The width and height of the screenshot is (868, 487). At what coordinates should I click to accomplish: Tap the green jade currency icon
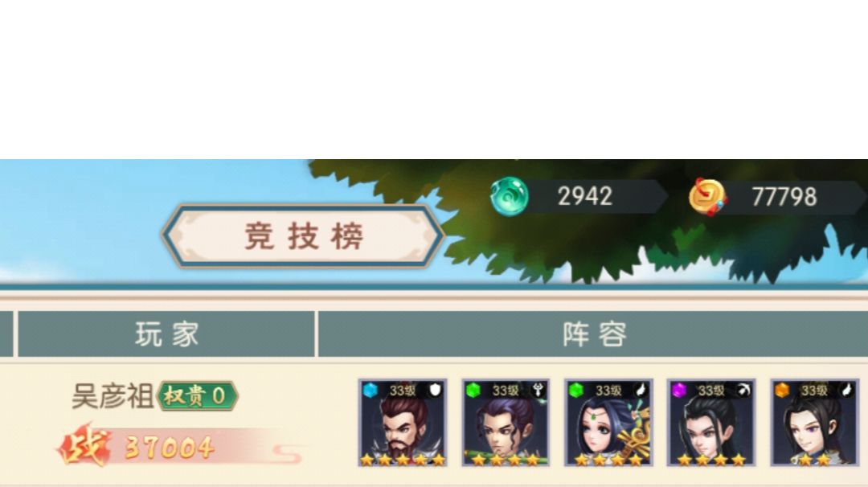(510, 196)
